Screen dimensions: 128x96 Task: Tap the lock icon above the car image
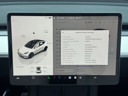coord(34,33)
